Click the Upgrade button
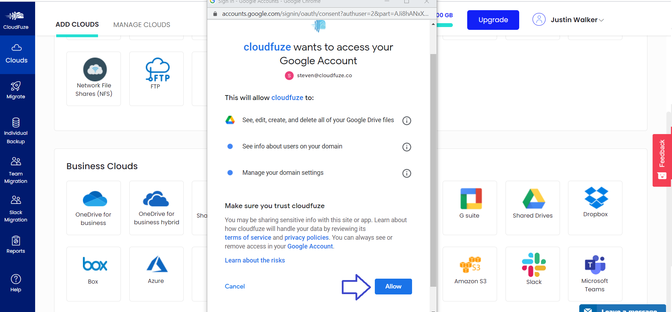This screenshot has height=312, width=672. pos(493,20)
